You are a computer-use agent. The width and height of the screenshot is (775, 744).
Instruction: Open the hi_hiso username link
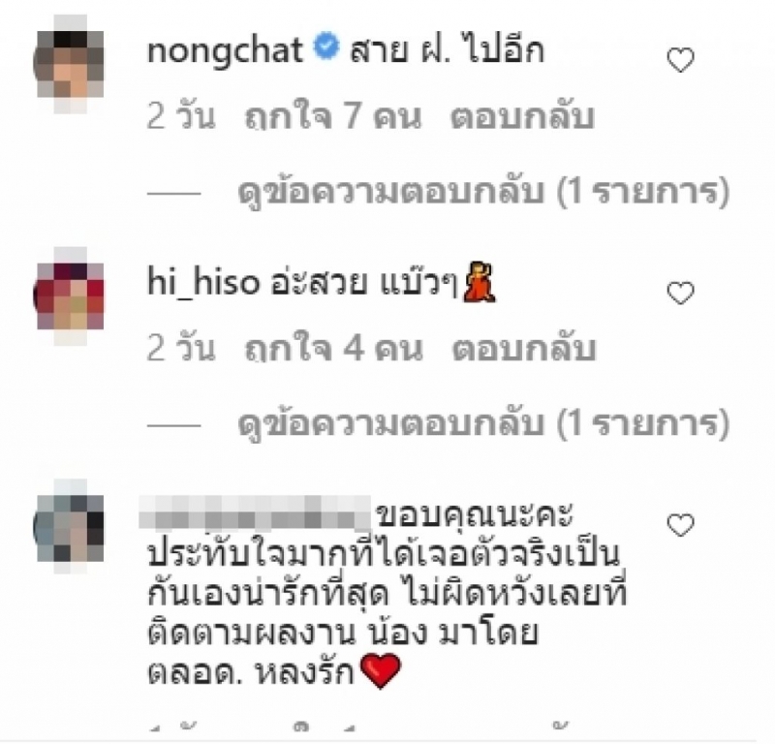[x=203, y=283]
